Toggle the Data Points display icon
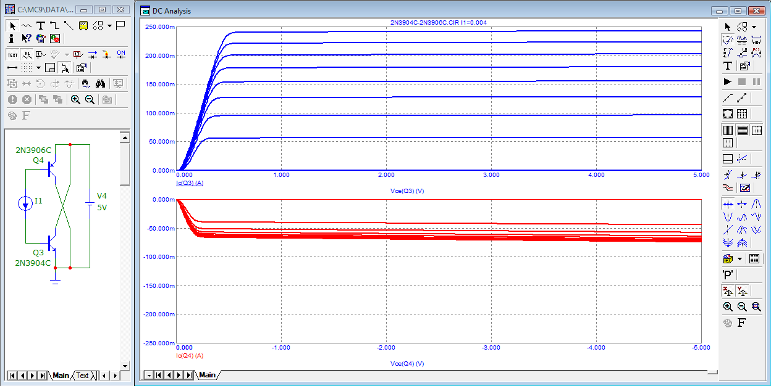771x386 pixels. click(742, 97)
